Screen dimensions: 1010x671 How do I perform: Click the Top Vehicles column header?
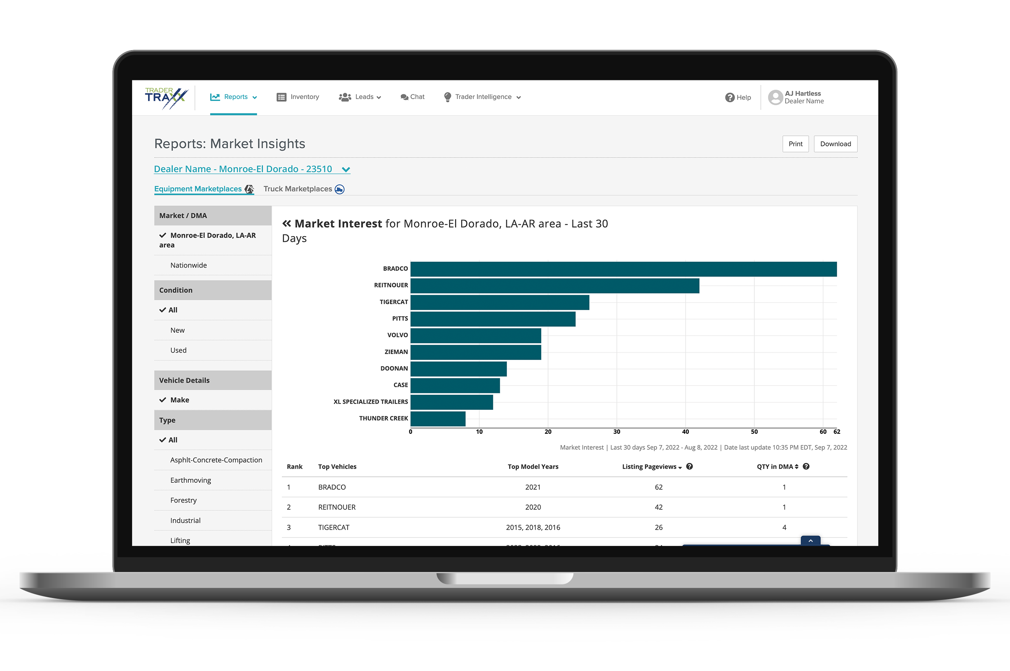337,466
